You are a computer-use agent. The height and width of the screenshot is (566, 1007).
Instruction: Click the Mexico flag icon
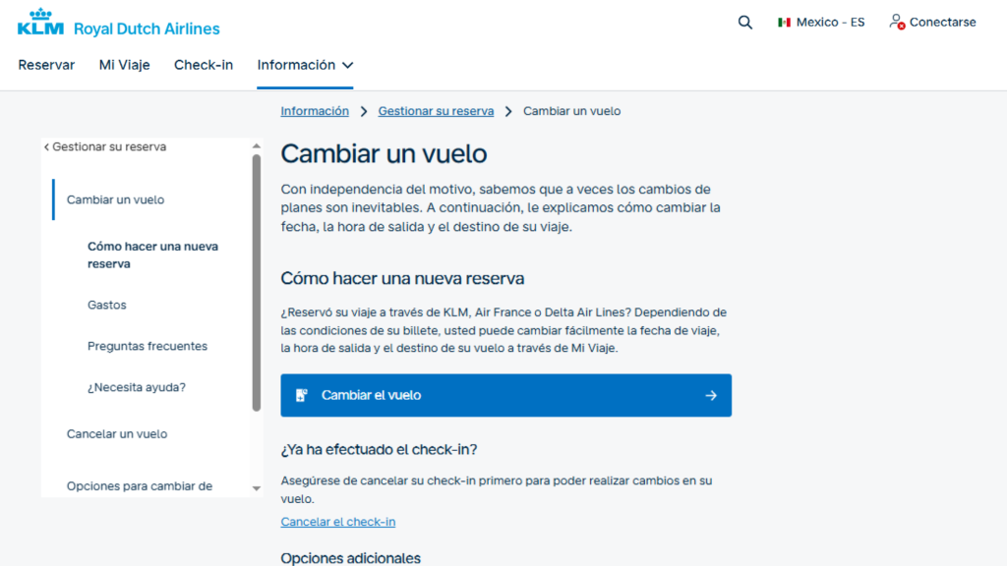click(x=784, y=23)
